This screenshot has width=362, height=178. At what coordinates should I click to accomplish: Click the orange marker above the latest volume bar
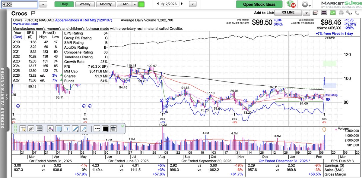click(324, 130)
